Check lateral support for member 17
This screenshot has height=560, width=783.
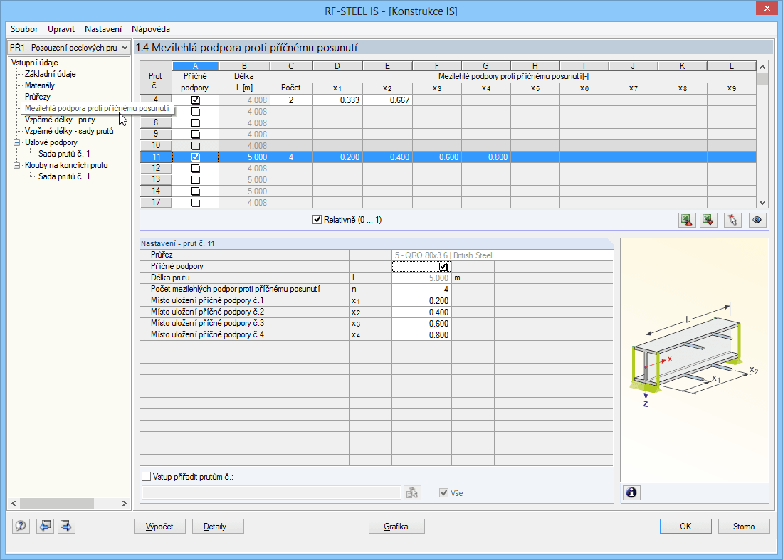[x=195, y=203]
